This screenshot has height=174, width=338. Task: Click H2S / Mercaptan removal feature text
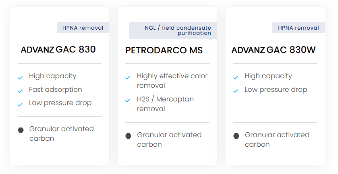tap(165, 104)
